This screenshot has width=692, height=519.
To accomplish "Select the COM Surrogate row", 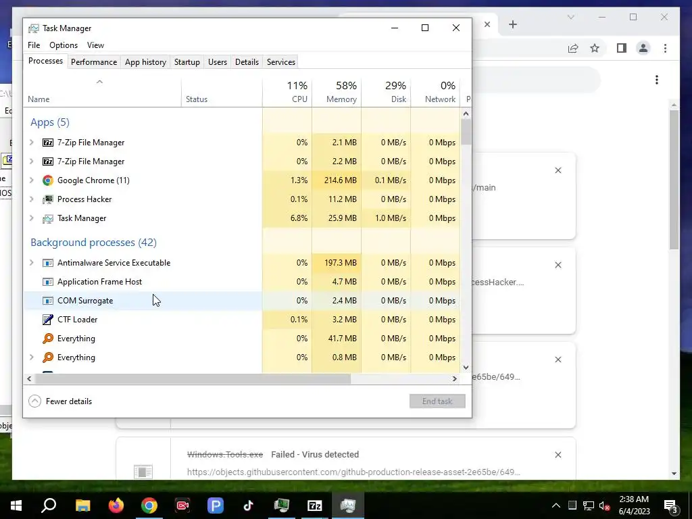I will pos(242,301).
